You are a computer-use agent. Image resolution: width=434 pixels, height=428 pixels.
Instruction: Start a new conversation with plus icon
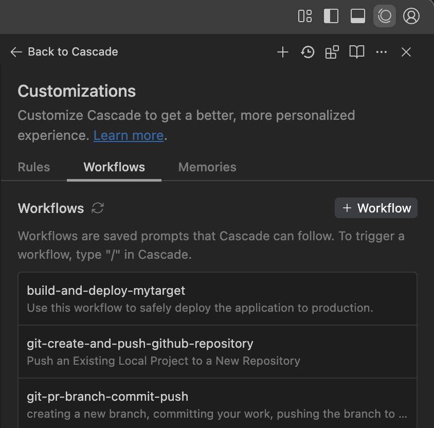[x=283, y=52]
